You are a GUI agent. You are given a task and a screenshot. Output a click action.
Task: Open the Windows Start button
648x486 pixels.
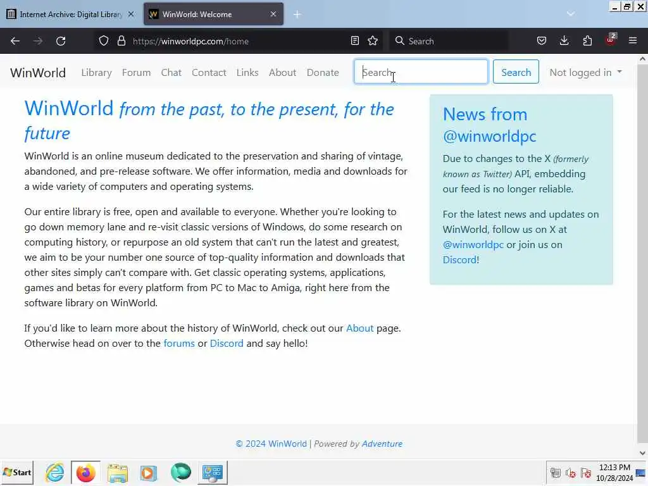[17, 472]
